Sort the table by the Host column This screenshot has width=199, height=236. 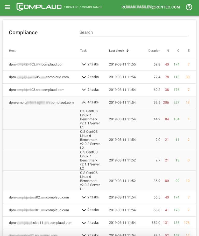pyautogui.click(x=12, y=51)
